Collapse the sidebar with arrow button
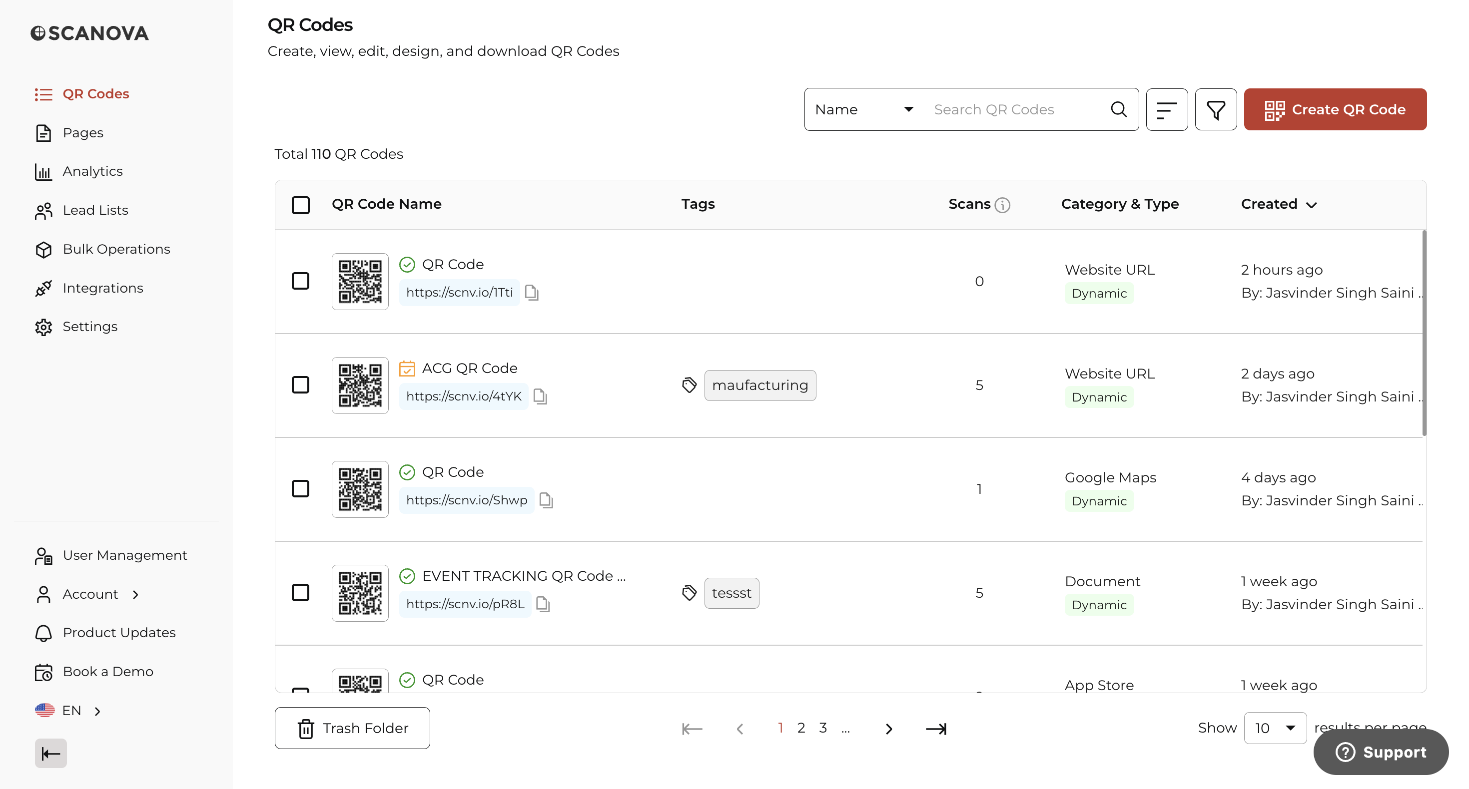This screenshot has height=789, width=1469. click(51, 754)
